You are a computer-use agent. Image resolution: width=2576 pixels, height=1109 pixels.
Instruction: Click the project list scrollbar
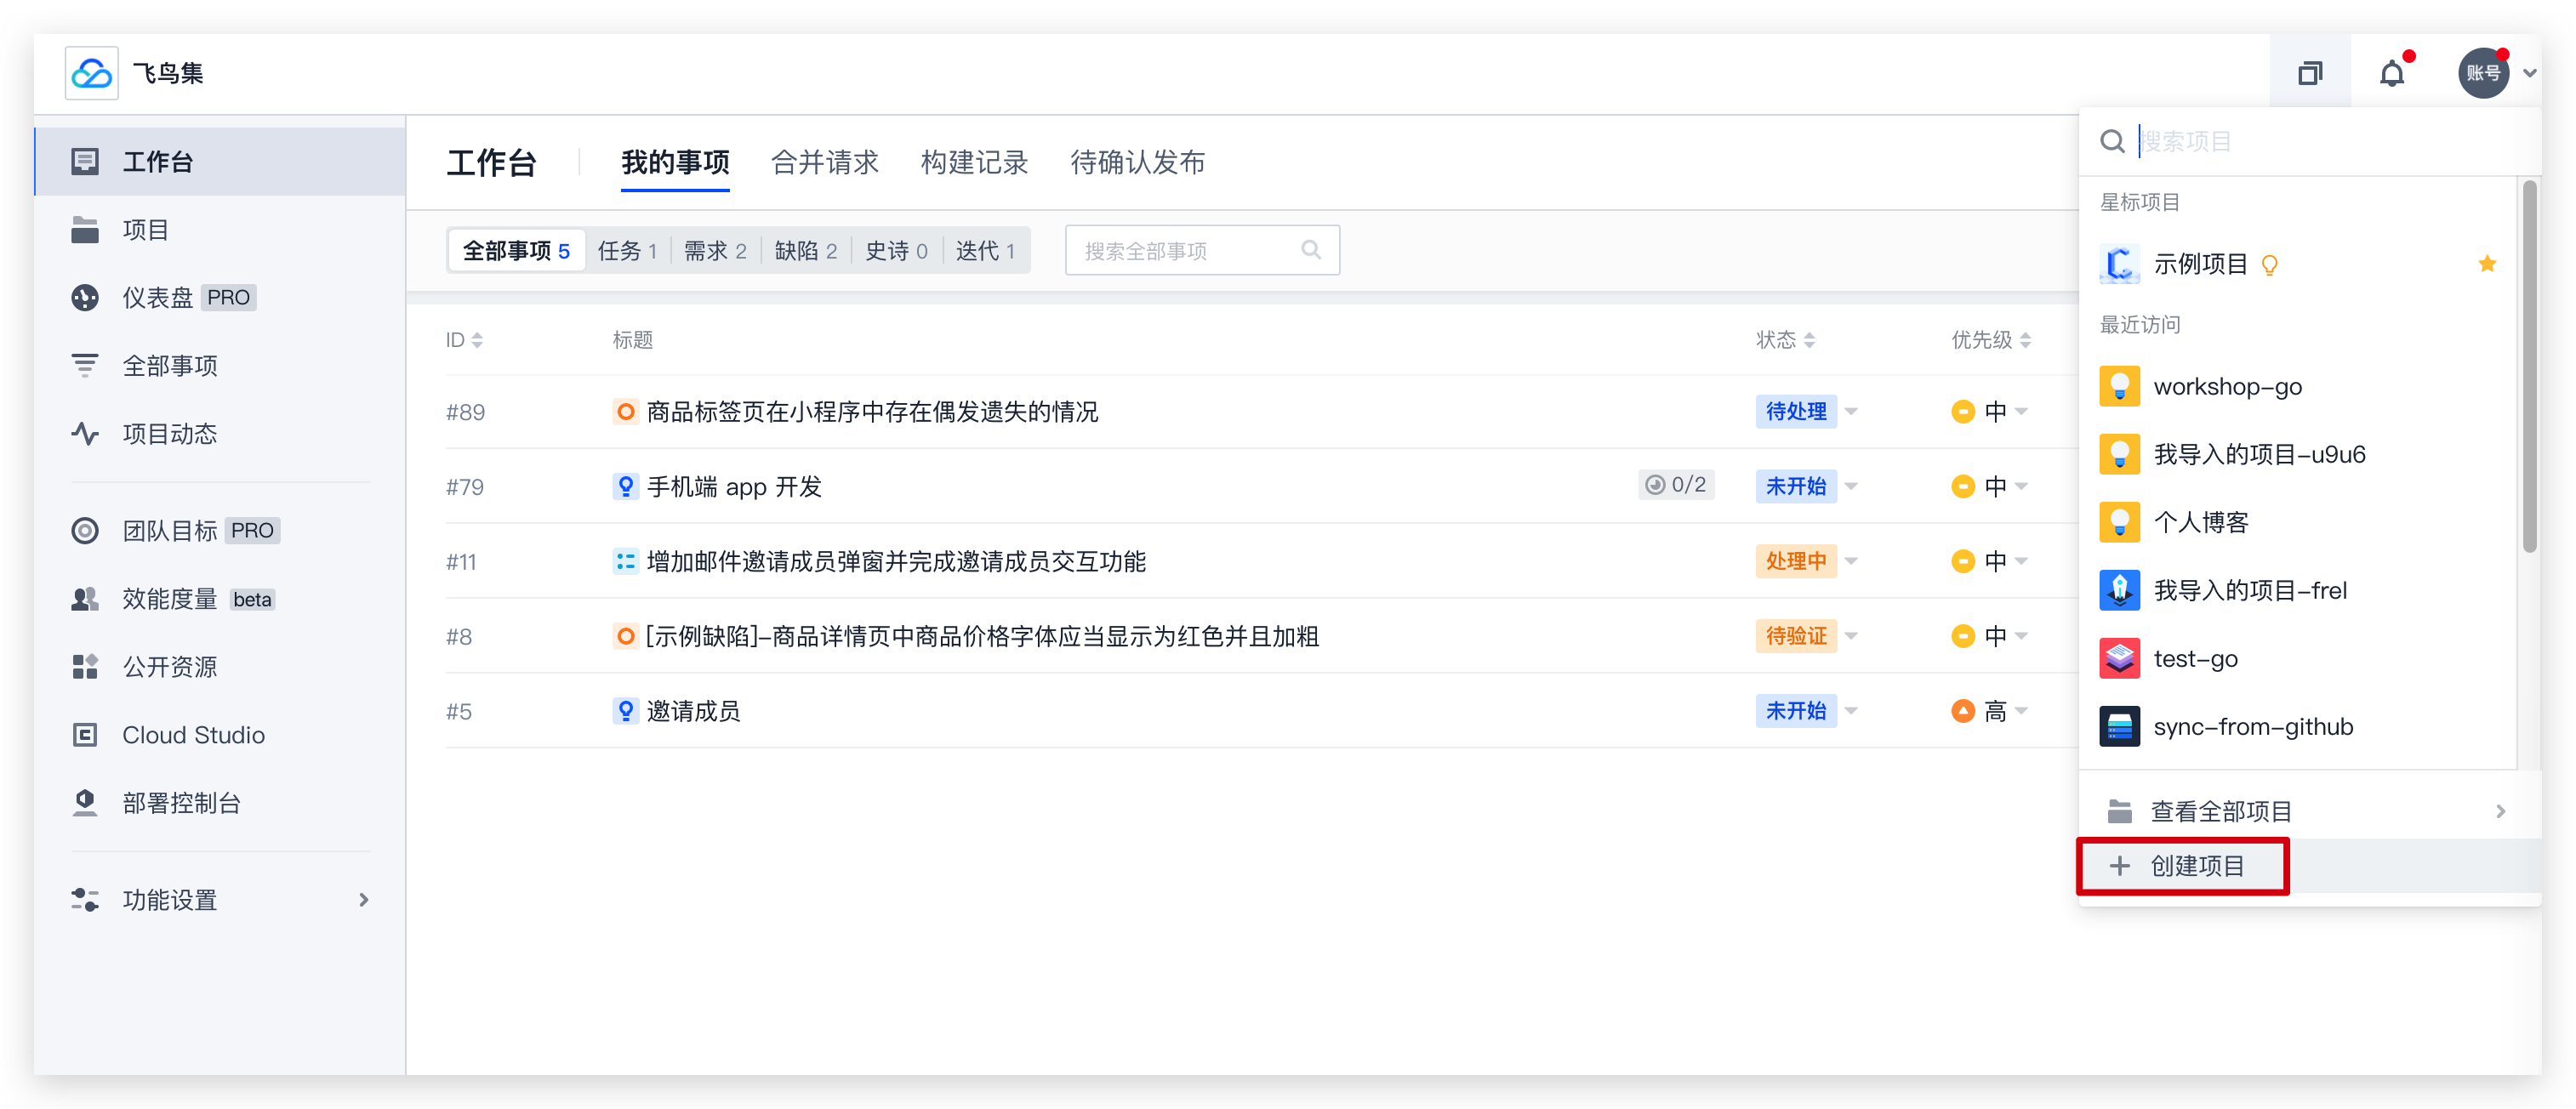pyautogui.click(x=2529, y=366)
